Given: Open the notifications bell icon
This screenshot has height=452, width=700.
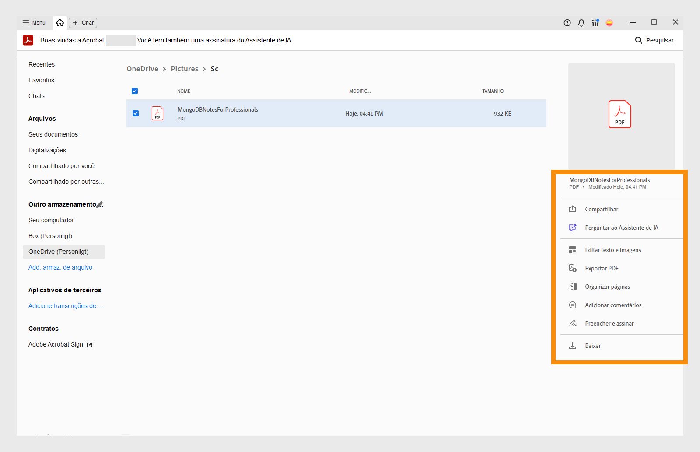Looking at the screenshot, I should pos(581,22).
